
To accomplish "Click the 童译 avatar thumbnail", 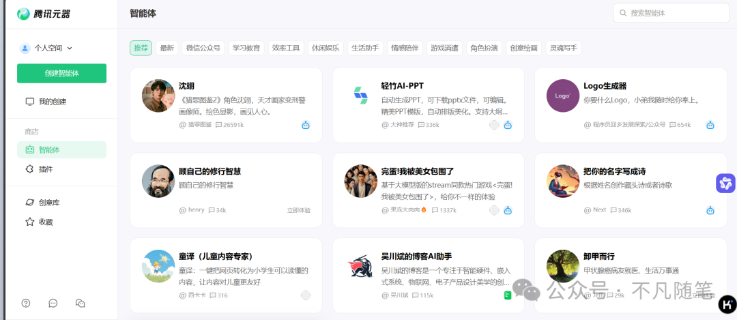I will [x=158, y=266].
